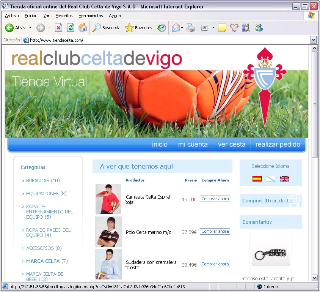Viewport: 320px width, 292px height.
Task: Click the Mail envelope icon
Action: coord(176,28)
